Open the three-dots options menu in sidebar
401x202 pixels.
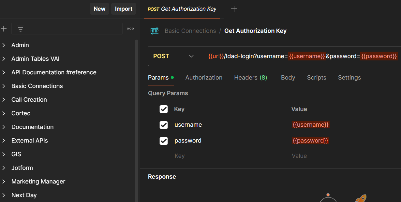[x=130, y=29]
